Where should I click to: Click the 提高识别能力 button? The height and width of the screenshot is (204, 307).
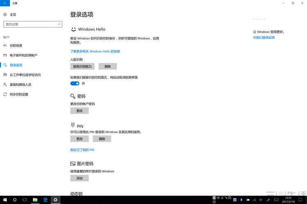point(82,67)
